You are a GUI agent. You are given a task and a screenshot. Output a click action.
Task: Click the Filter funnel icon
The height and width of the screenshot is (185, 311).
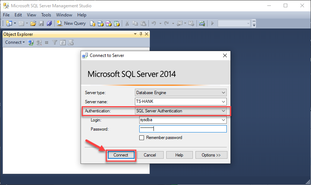point(55,42)
